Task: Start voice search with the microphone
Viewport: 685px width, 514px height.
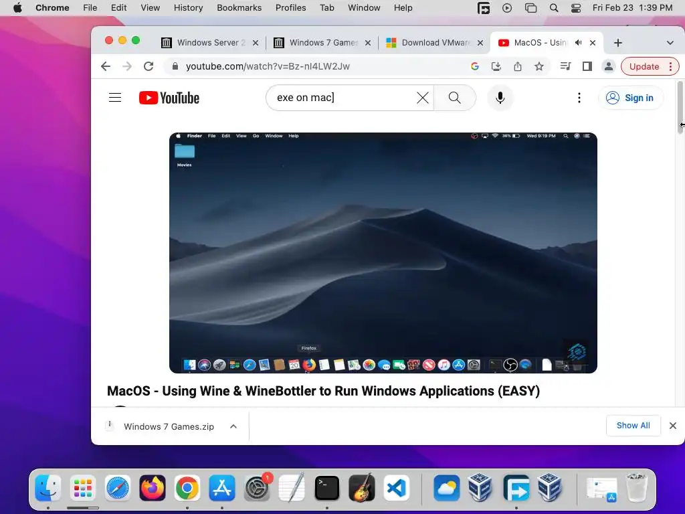Action: [x=500, y=98]
